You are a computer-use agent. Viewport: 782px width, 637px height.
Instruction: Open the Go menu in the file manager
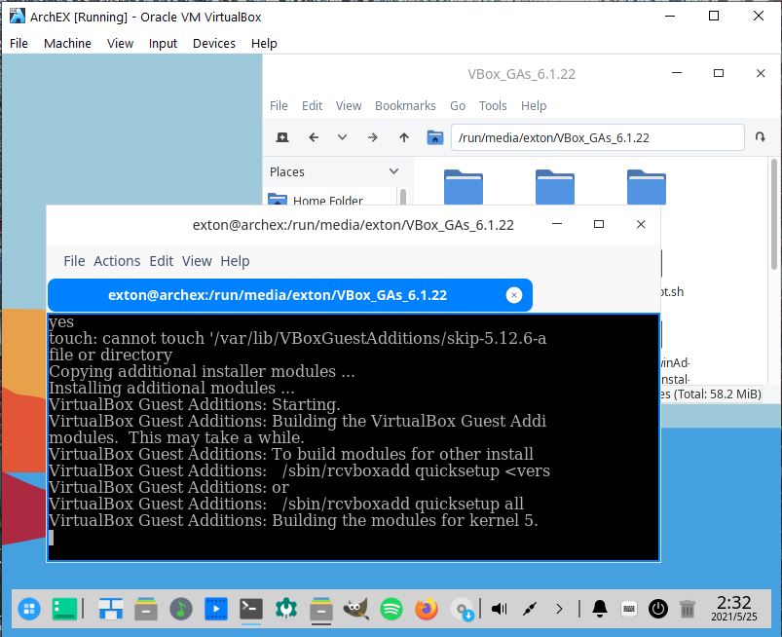(x=458, y=106)
